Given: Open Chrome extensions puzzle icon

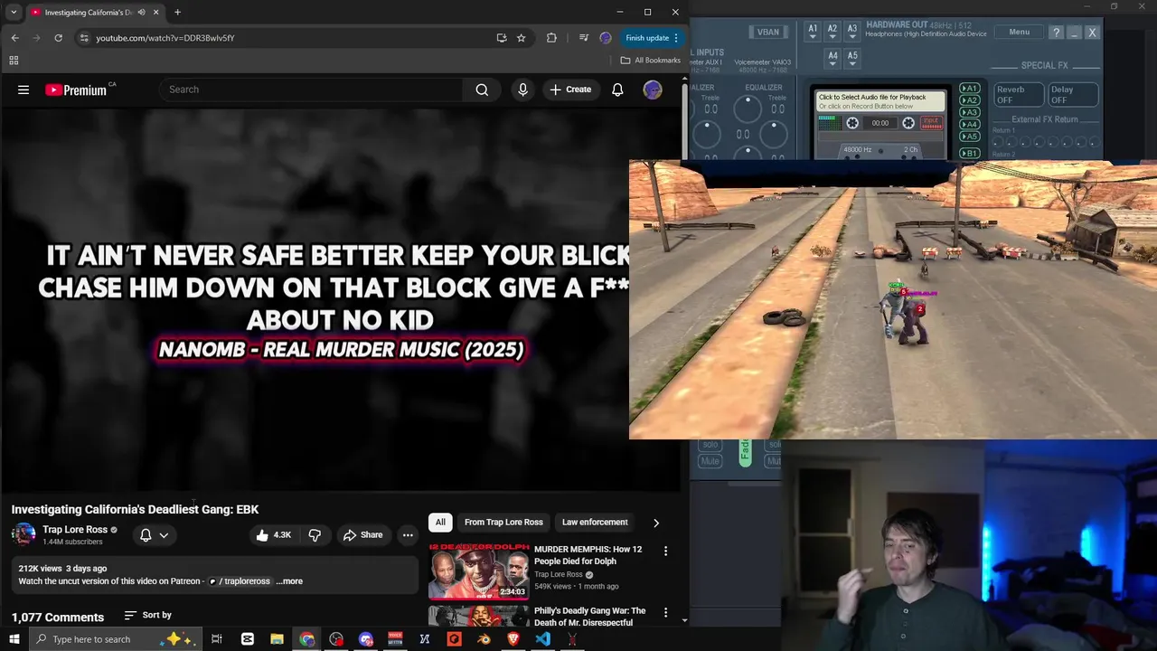Looking at the screenshot, I should point(551,38).
